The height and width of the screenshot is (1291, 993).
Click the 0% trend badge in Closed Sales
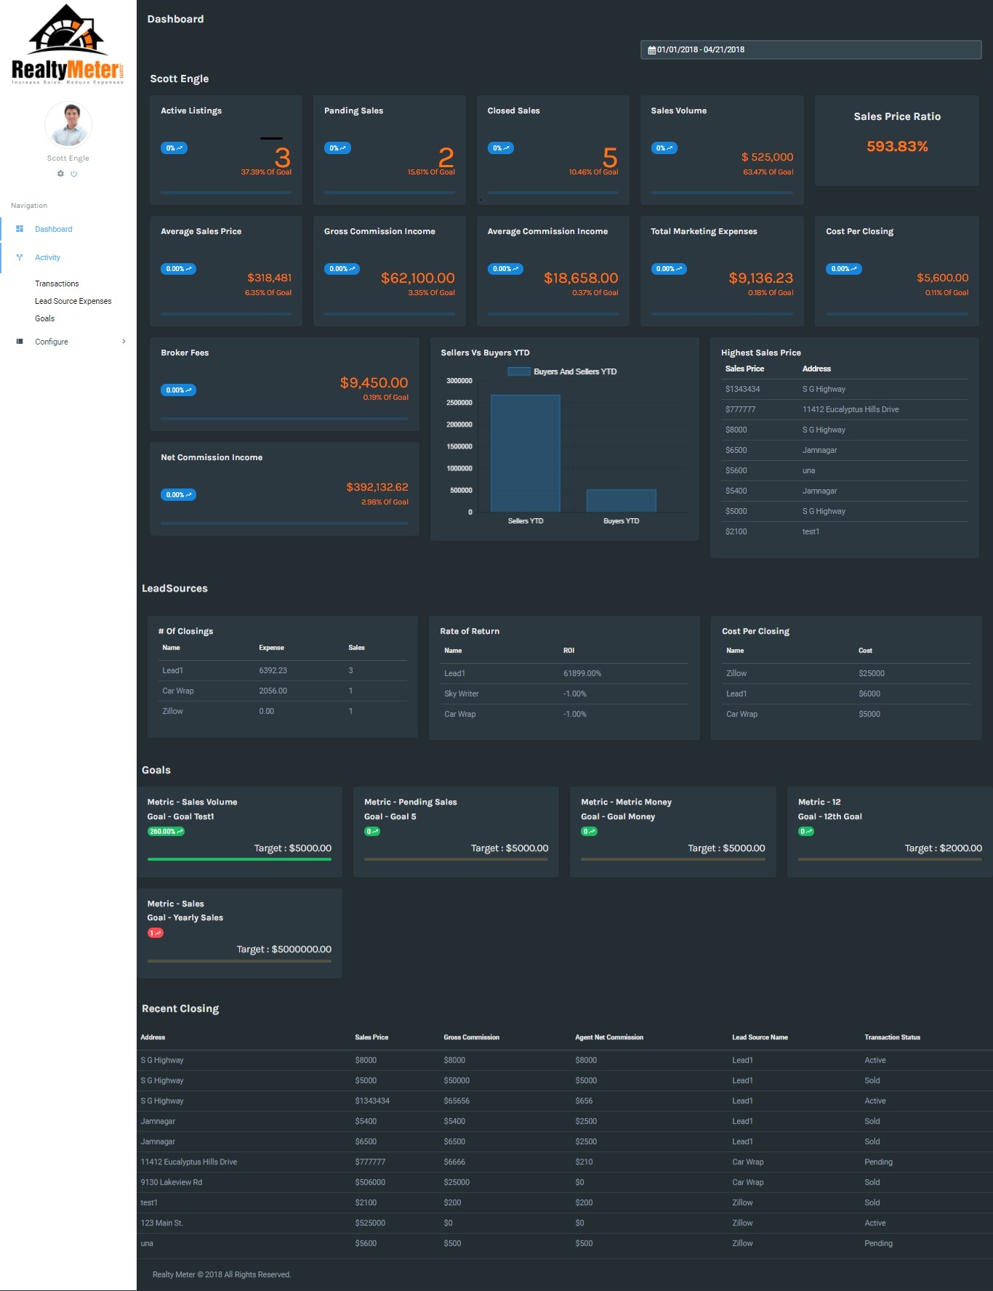(x=501, y=148)
